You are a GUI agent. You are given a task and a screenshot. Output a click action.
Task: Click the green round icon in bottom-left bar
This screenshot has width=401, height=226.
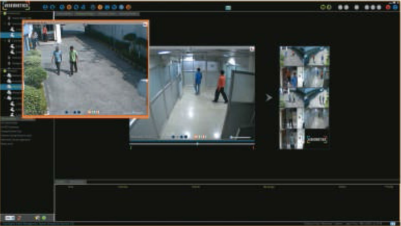[44, 218]
